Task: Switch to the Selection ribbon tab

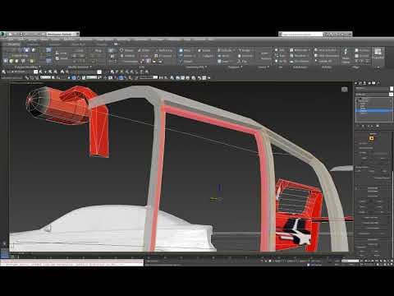Action: (x=54, y=44)
